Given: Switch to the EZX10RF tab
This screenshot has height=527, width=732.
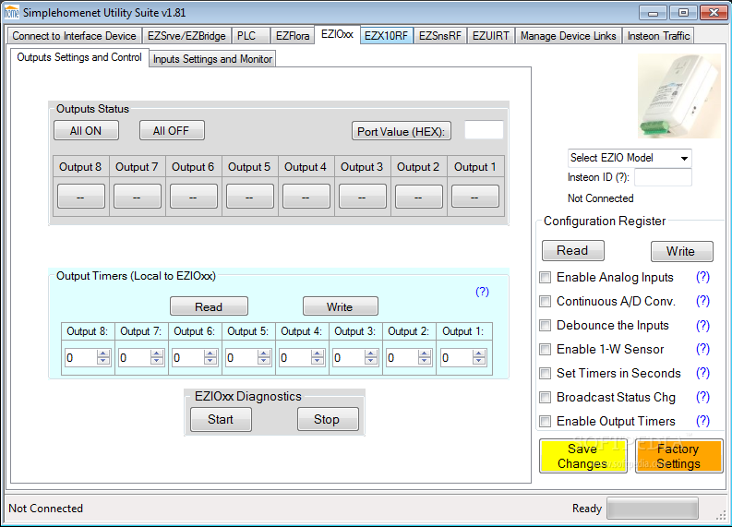Looking at the screenshot, I should (386, 36).
